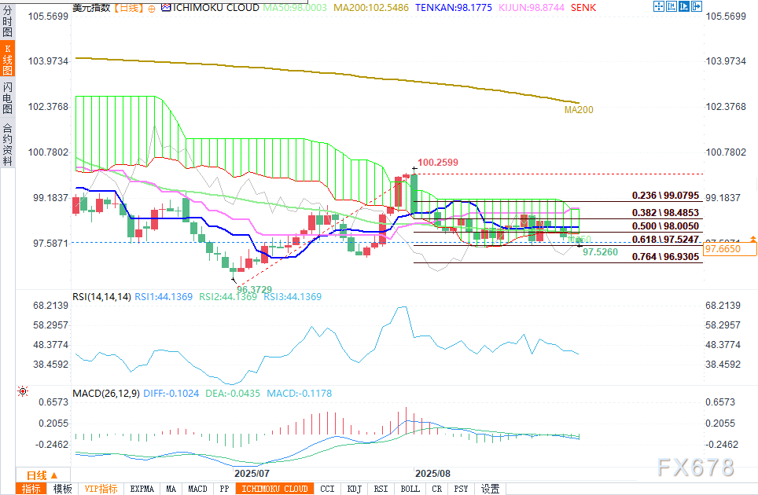The image size is (758, 495).
Task: Click the 100.2599 high price marker
Action: [438, 163]
